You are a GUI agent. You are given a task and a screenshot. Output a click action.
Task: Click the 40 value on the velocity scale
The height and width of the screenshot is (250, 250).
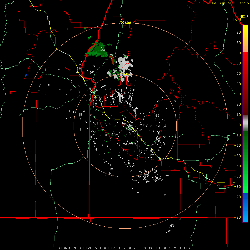(x=239, y=84)
